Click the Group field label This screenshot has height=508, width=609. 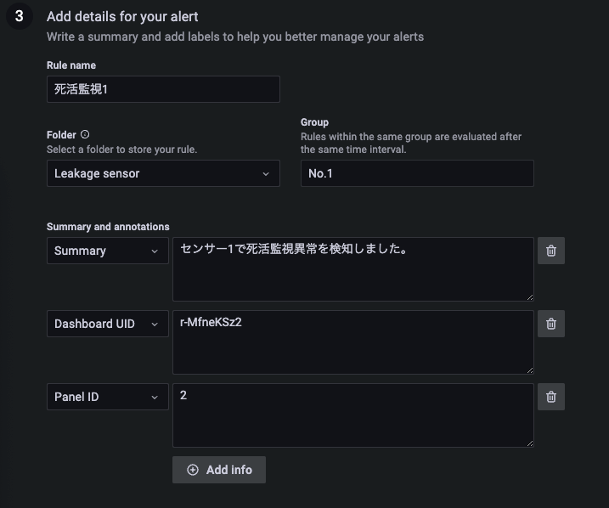pyautogui.click(x=314, y=122)
